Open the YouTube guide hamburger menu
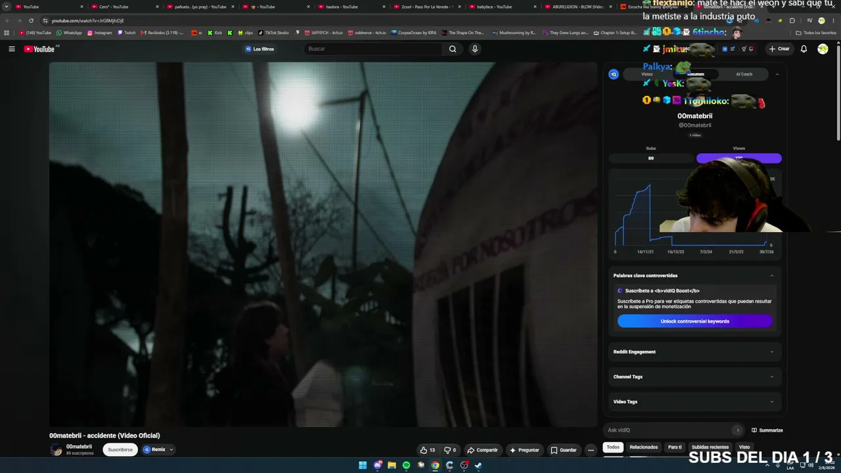Image resolution: width=841 pixels, height=473 pixels. [x=12, y=49]
